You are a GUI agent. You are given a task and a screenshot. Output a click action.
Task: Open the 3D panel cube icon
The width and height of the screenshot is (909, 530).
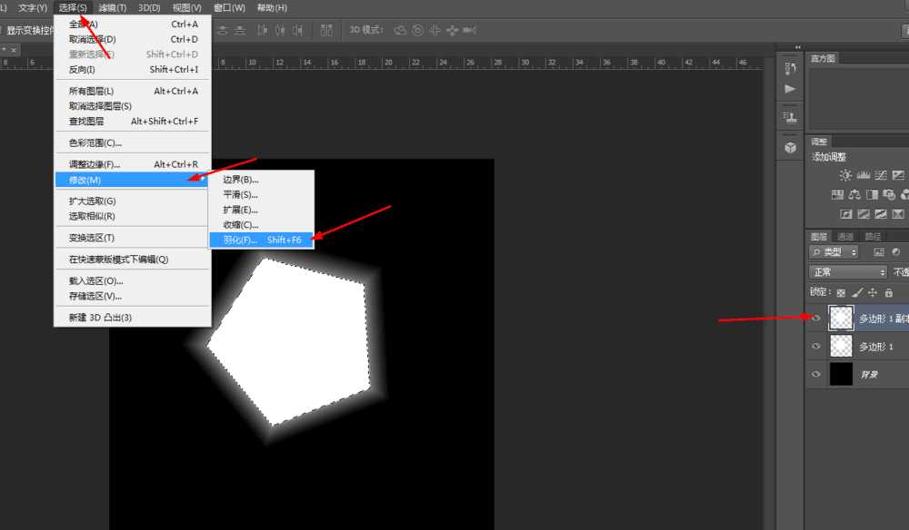pos(790,147)
